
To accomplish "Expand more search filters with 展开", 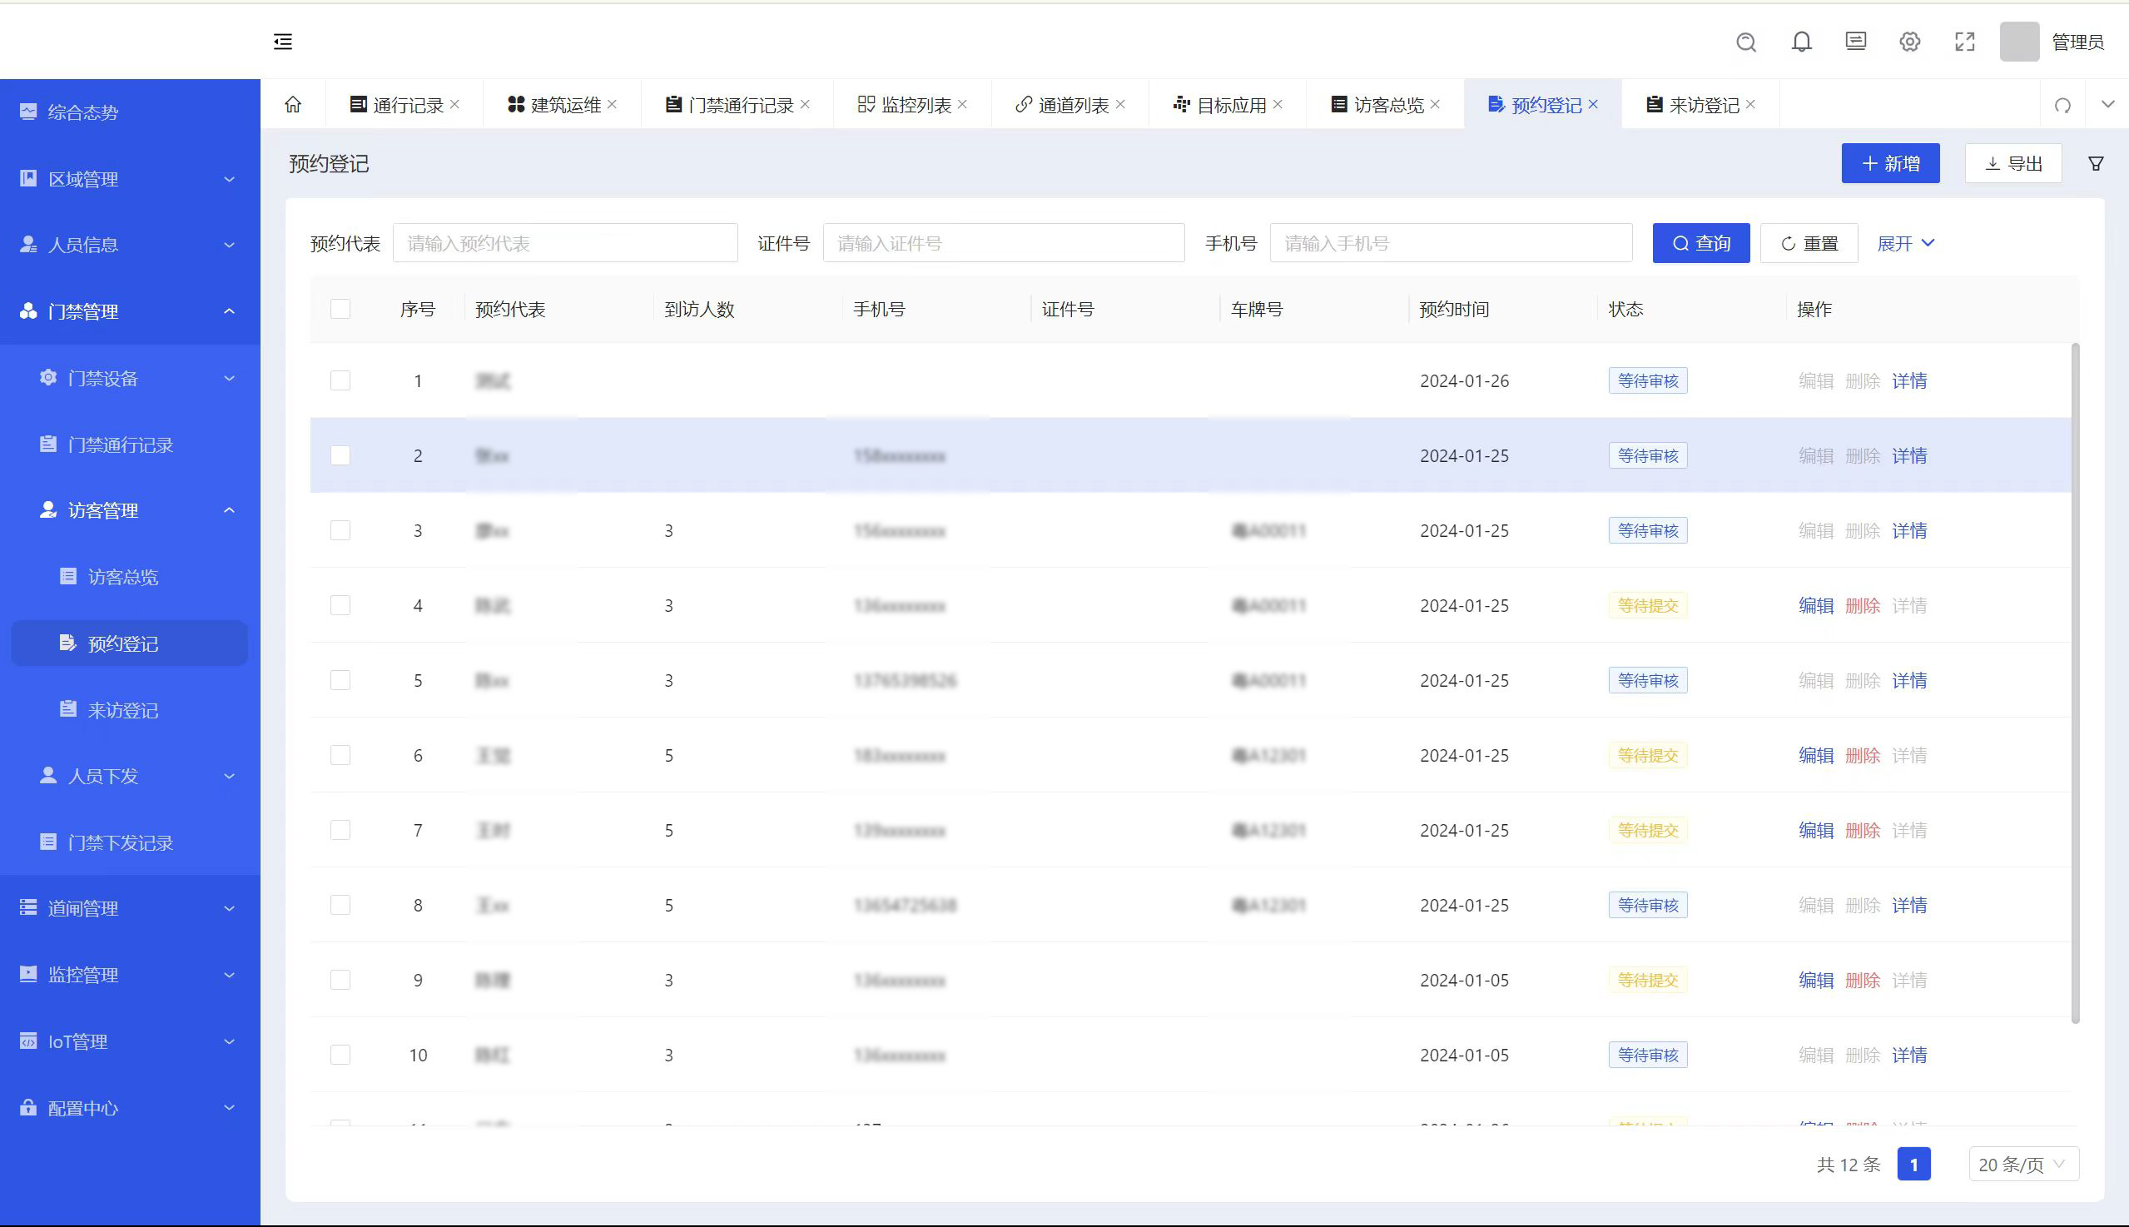I will coord(1906,244).
